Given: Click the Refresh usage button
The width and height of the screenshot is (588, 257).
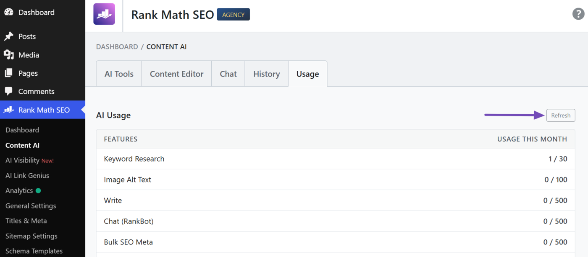Looking at the screenshot, I should [561, 115].
